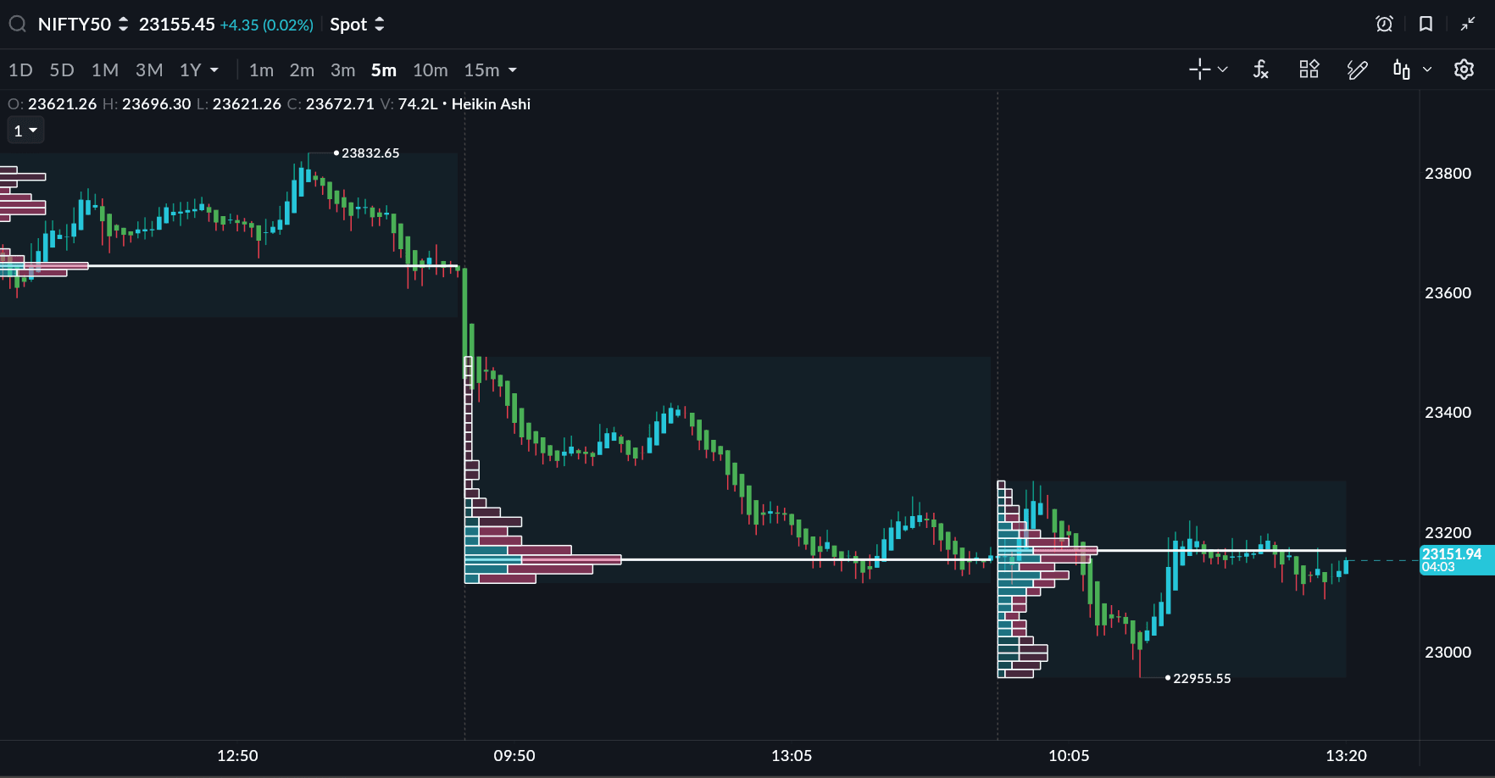Image resolution: width=1495 pixels, height=778 pixels.
Task: Bookmark the NIFTY50 chart
Action: click(1426, 25)
